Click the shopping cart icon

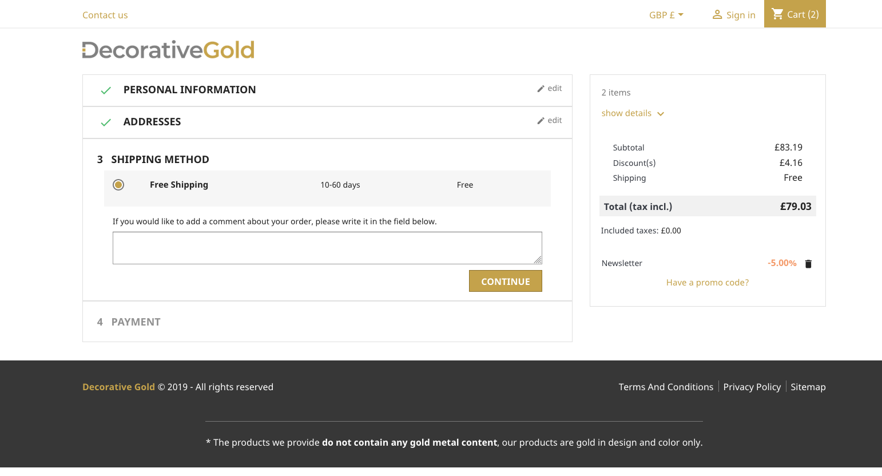tap(777, 14)
